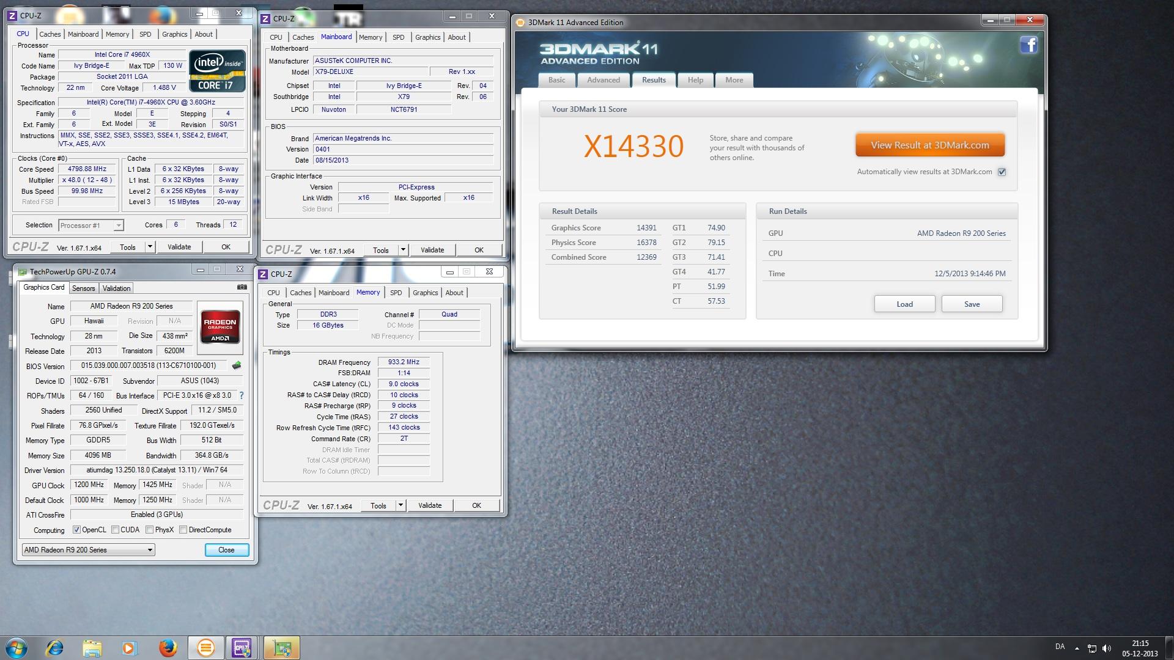
Task: Switch to Advanced tab in 3DMark 11
Action: pyautogui.click(x=603, y=80)
